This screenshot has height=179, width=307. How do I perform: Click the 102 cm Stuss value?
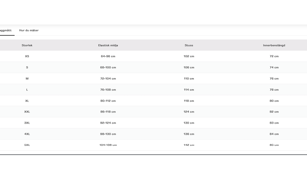click(x=189, y=56)
